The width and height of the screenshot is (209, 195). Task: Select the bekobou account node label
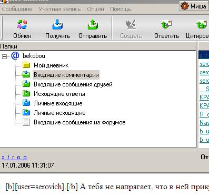click(x=34, y=56)
